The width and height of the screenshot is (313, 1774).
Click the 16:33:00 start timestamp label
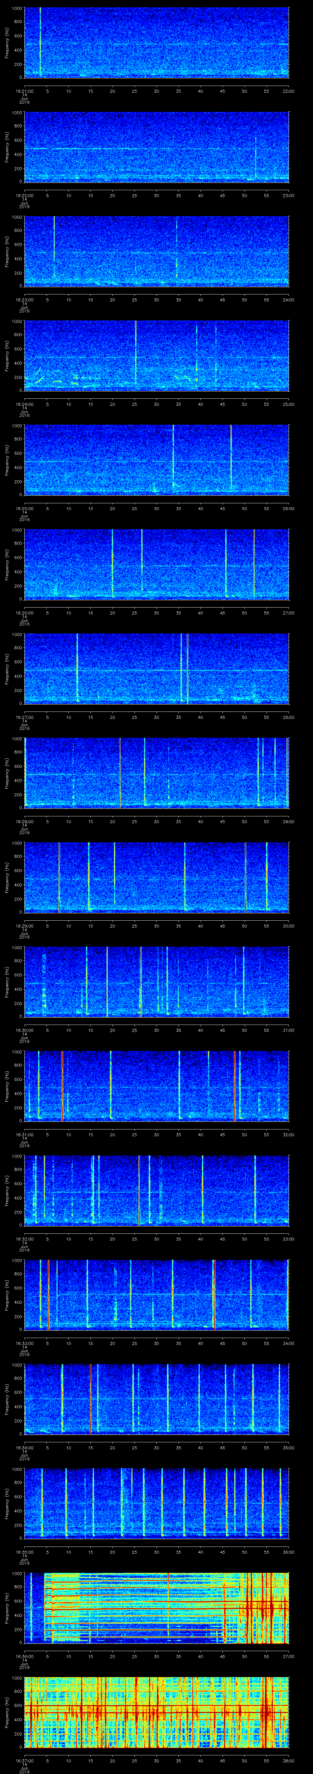coord(24,1343)
